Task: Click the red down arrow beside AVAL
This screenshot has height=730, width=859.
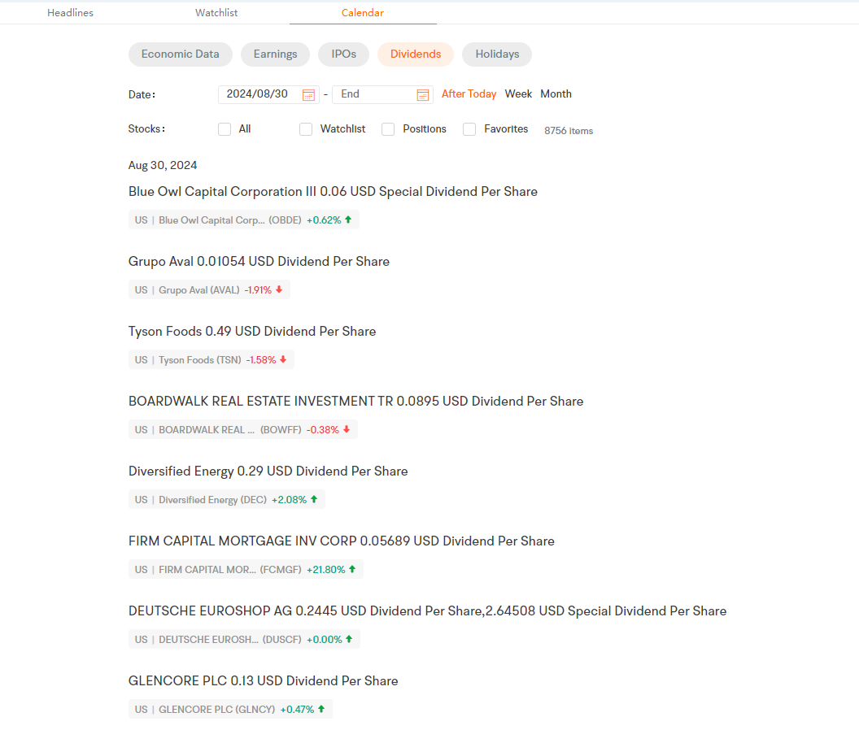Action: [x=279, y=289]
